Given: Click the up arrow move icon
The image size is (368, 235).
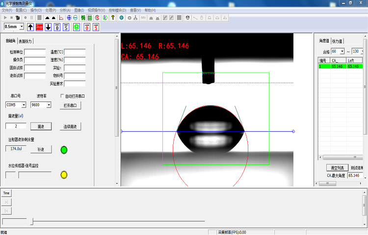Looking at the screenshot, I should coord(30,27).
